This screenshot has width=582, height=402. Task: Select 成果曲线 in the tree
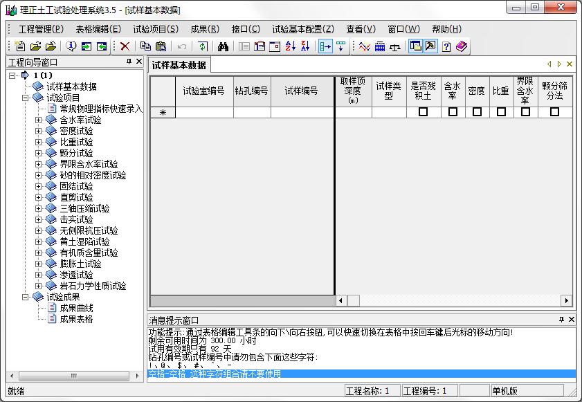point(76,308)
